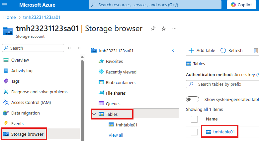Click the Diagnose wrench icon

point(6,92)
